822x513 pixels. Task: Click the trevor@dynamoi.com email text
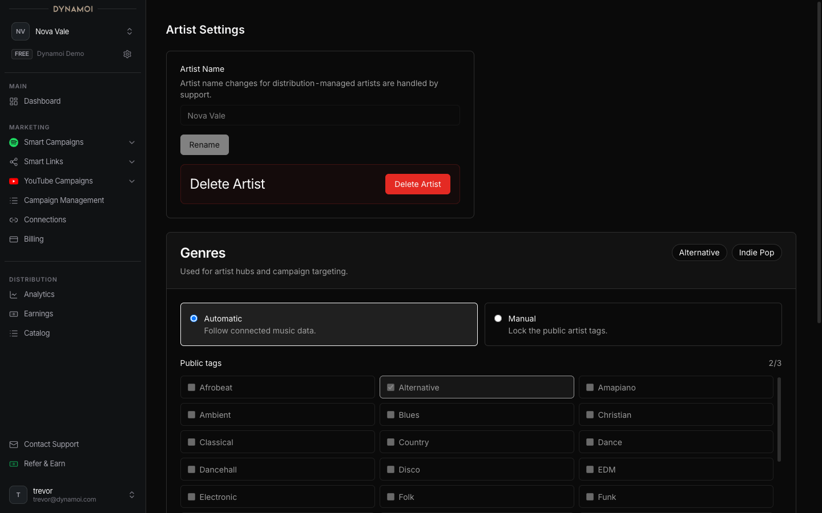click(65, 499)
